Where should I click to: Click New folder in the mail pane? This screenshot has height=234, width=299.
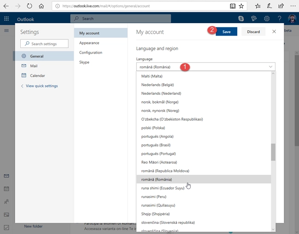(x=33, y=226)
